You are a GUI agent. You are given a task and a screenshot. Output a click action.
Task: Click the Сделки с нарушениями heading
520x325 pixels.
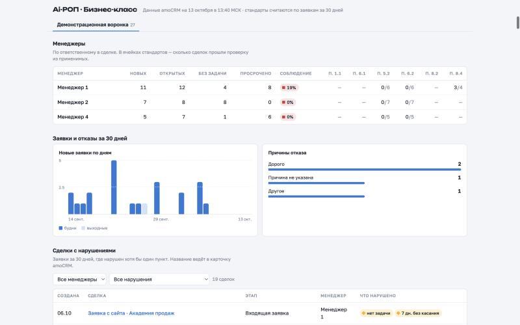click(x=84, y=250)
